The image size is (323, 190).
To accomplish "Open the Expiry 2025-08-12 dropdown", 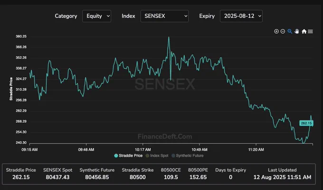I will pos(241,16).
